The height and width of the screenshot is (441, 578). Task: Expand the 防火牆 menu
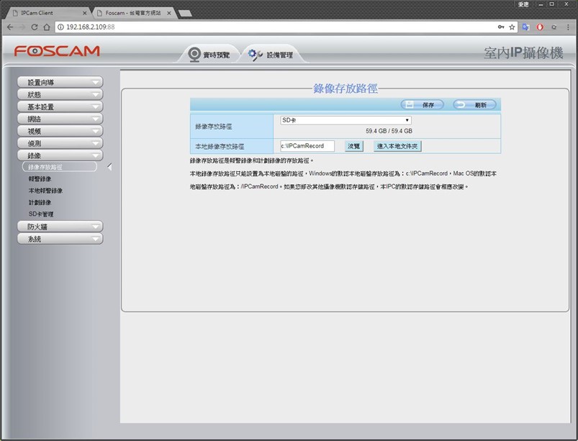pos(60,226)
